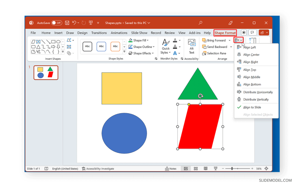Open the Animations tab
Image resolution: width=304 pixels, height=188 pixels.
coord(119,33)
